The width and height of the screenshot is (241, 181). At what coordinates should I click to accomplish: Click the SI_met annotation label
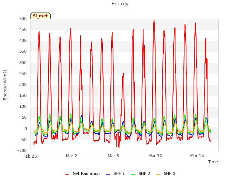click(40, 16)
